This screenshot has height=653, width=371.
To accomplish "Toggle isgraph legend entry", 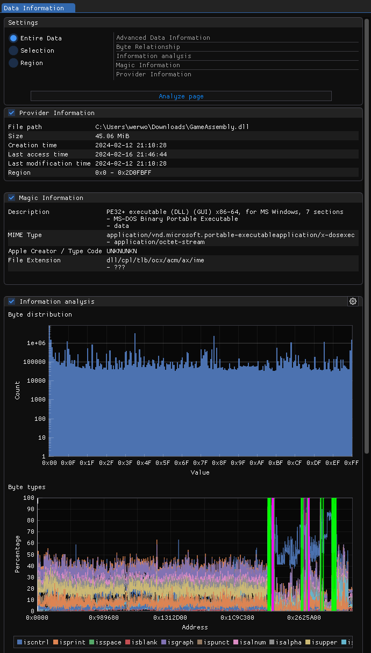I will pyautogui.click(x=178, y=642).
